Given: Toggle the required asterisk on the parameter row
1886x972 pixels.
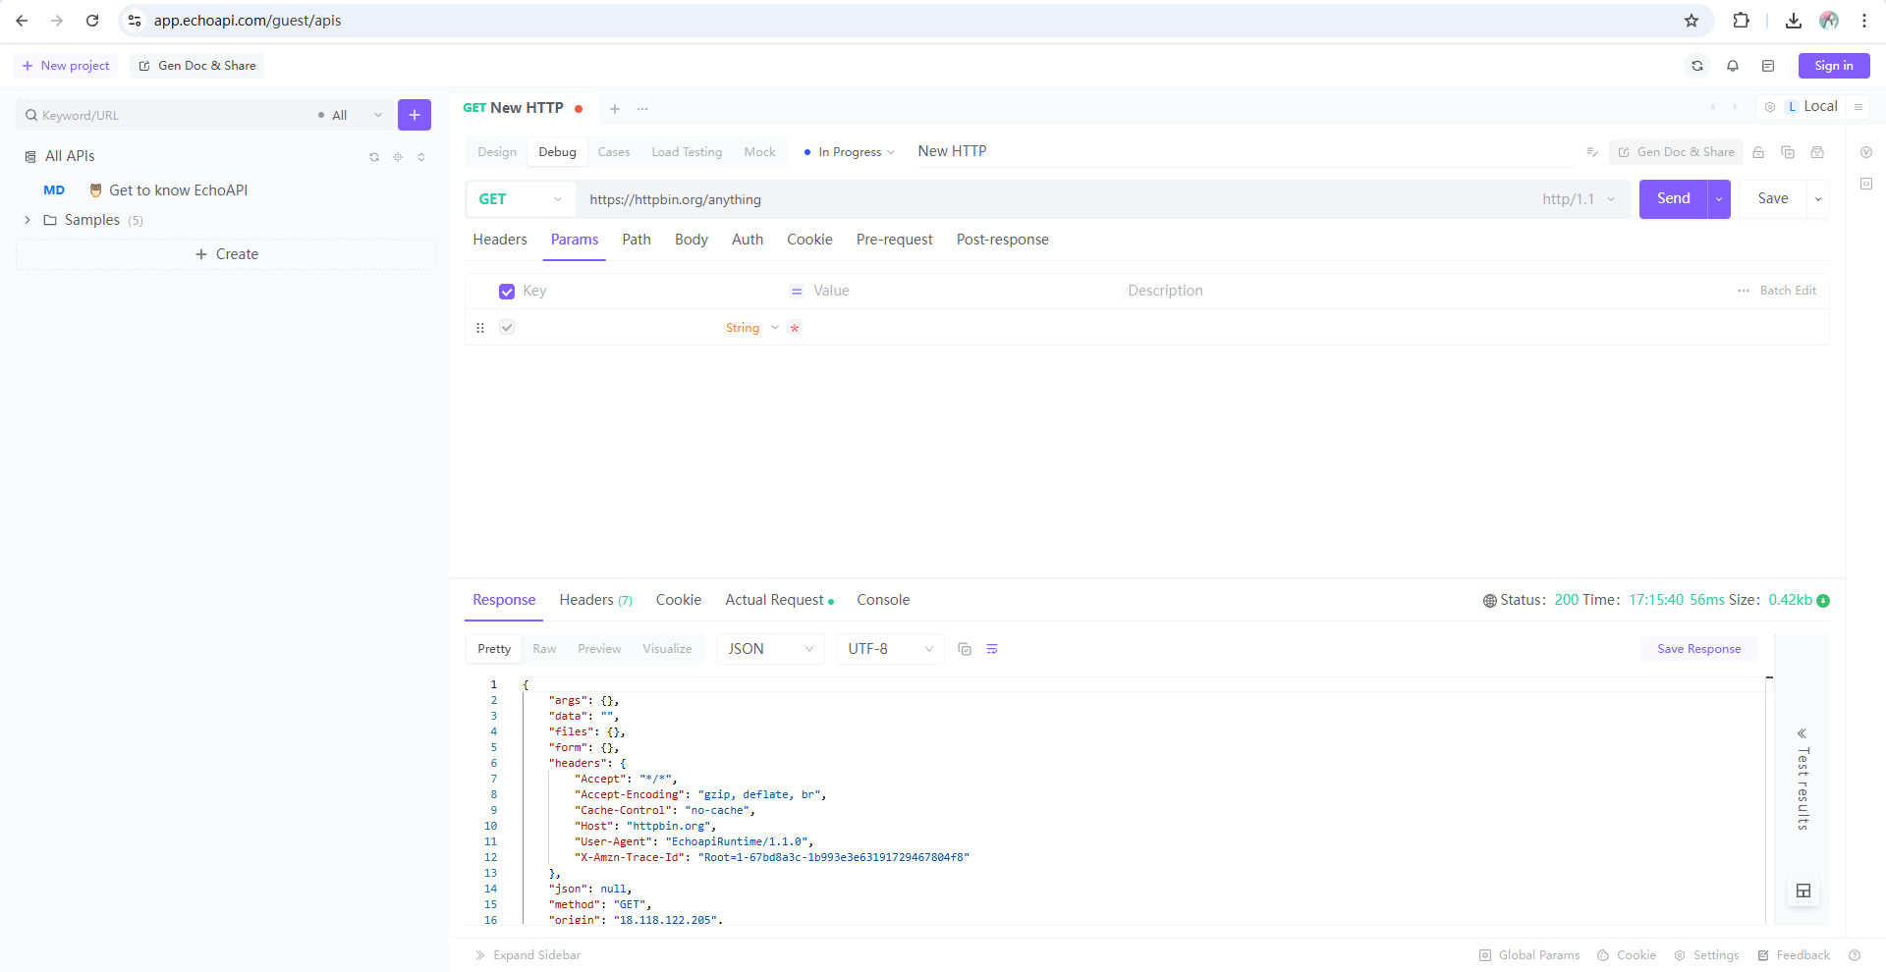Looking at the screenshot, I should click(795, 328).
